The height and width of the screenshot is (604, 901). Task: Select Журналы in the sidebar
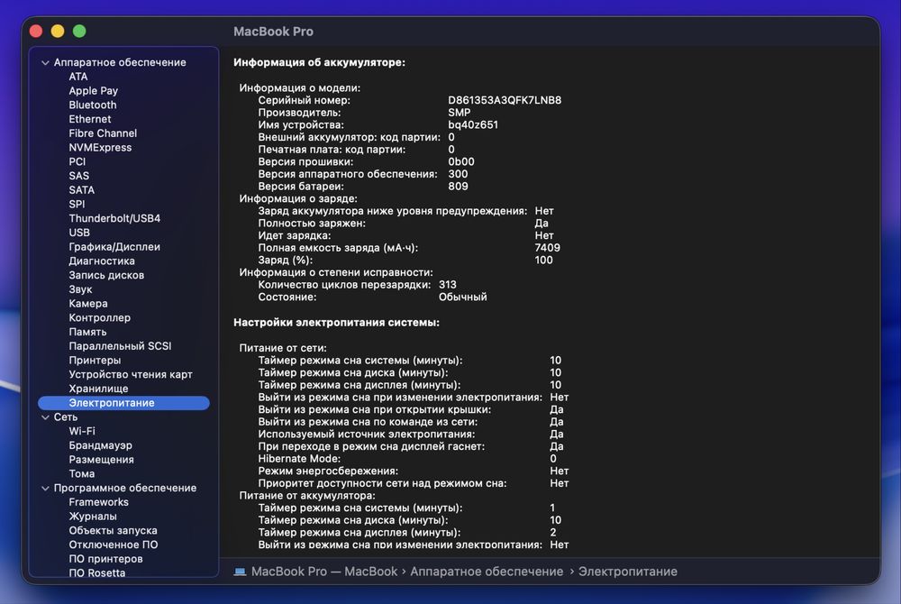point(93,516)
